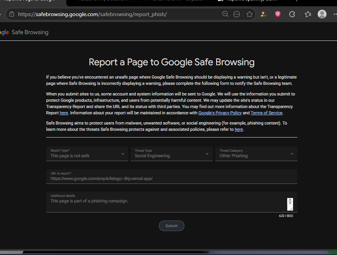Image resolution: width=337 pixels, height=255 pixels.
Task: Open the Threat Category dropdown
Action: 256,154
